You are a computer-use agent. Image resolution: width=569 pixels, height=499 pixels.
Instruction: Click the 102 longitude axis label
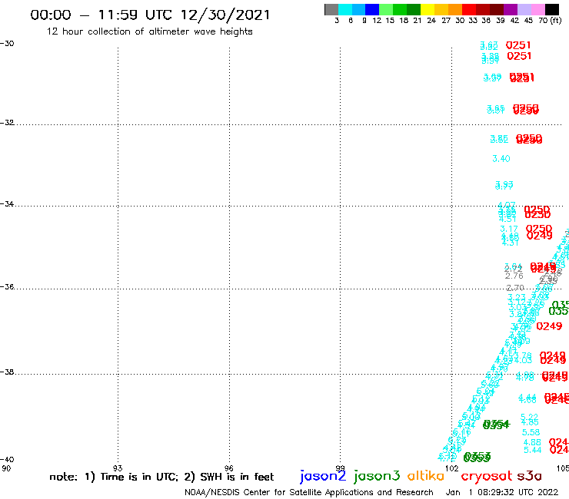pyautogui.click(x=451, y=468)
